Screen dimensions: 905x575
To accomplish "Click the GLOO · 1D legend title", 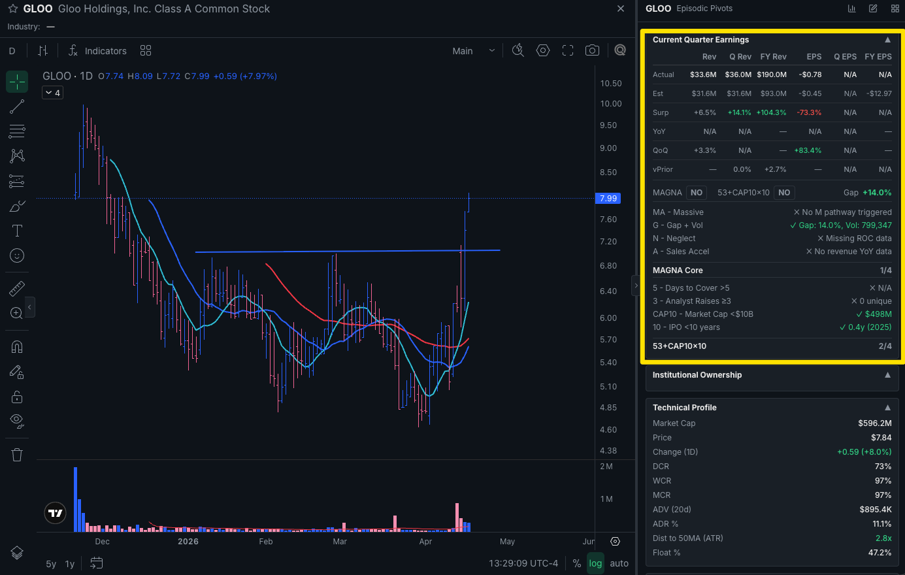I will point(68,76).
